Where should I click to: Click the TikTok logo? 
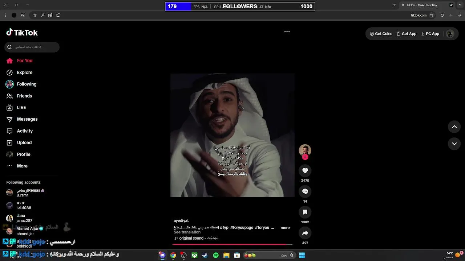[x=22, y=33]
